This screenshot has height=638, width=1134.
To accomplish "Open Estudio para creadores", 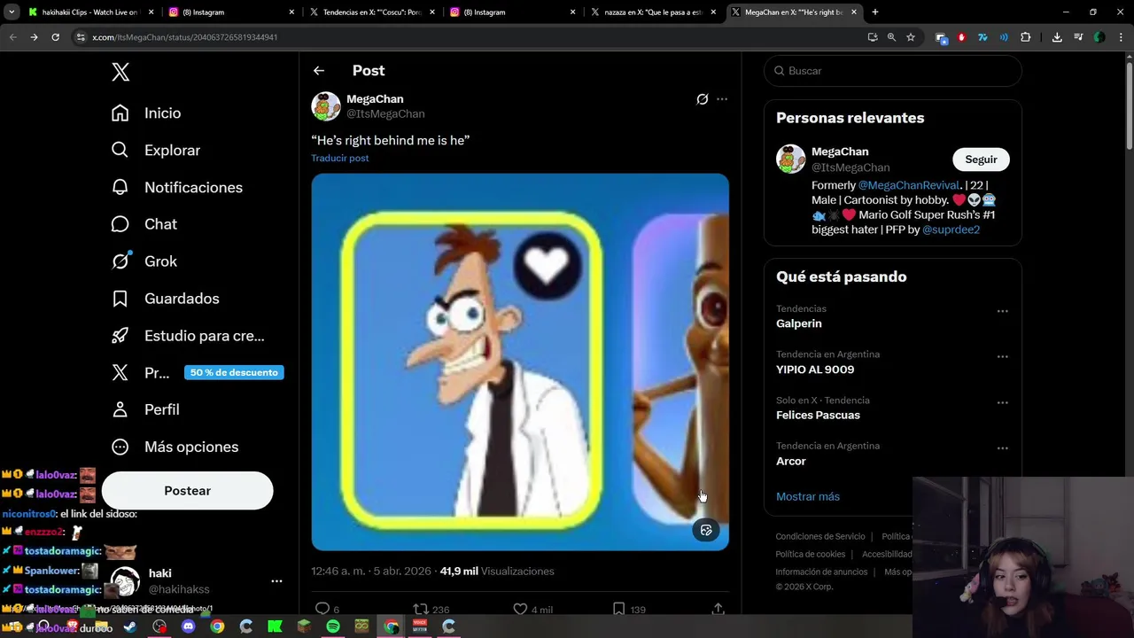I will (x=188, y=336).
